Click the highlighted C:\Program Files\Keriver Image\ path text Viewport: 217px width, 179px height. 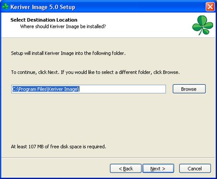coord(46,89)
